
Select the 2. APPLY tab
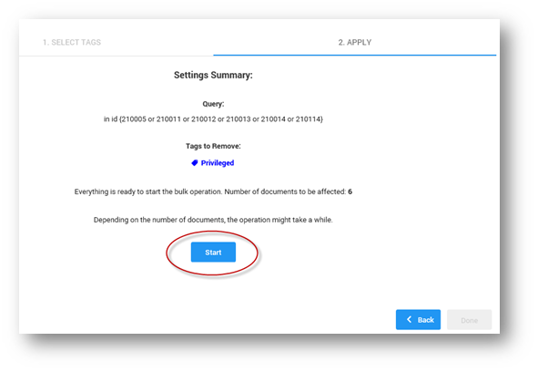(x=355, y=42)
